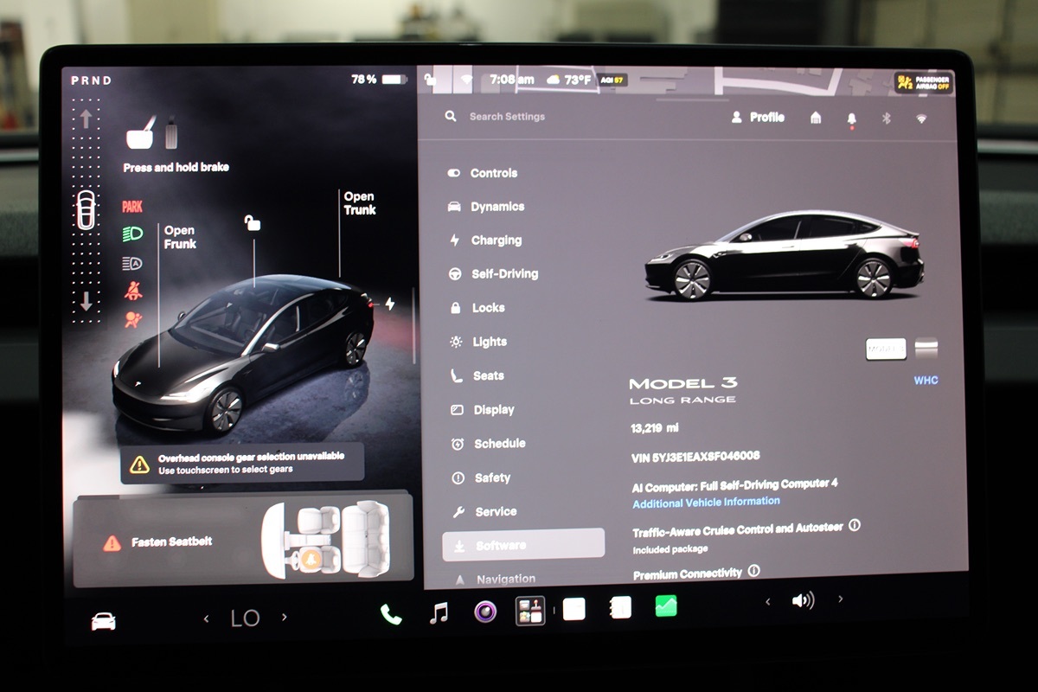Tap the 13,219 mi odometer text
The height and width of the screenshot is (692, 1038).
(x=655, y=428)
